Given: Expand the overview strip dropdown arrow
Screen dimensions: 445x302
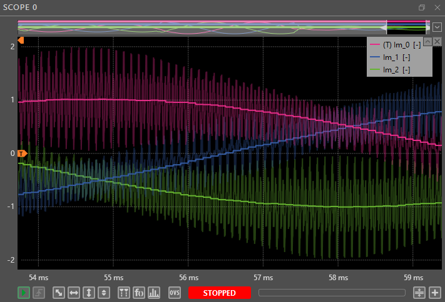Looking at the screenshot, I should pos(437,27).
